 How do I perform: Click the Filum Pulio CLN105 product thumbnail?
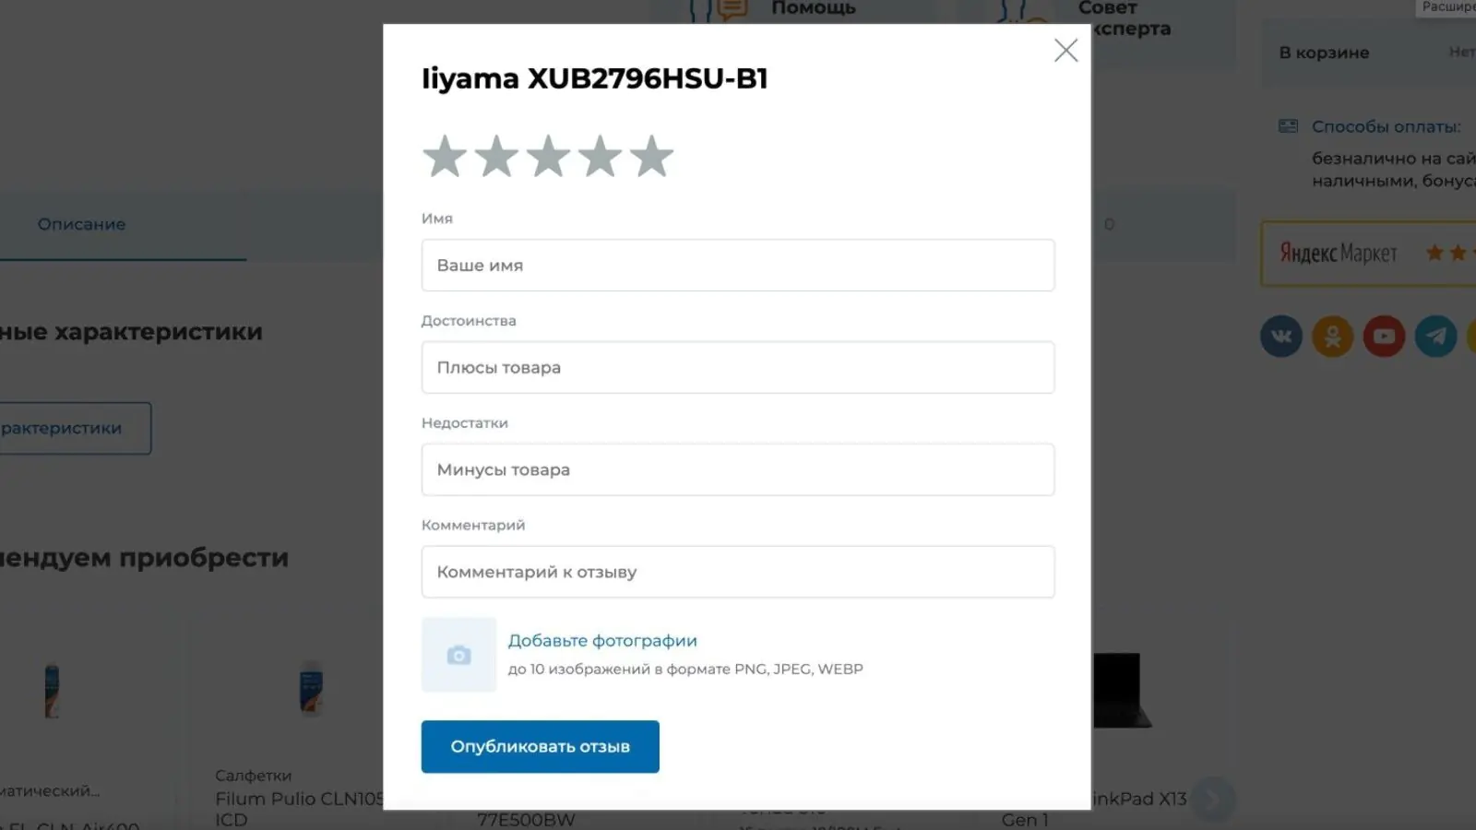coord(311,689)
